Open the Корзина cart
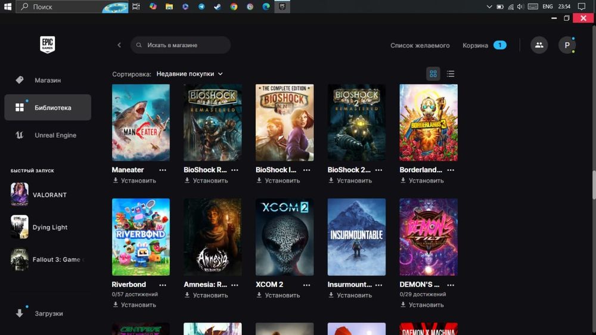 pos(484,45)
